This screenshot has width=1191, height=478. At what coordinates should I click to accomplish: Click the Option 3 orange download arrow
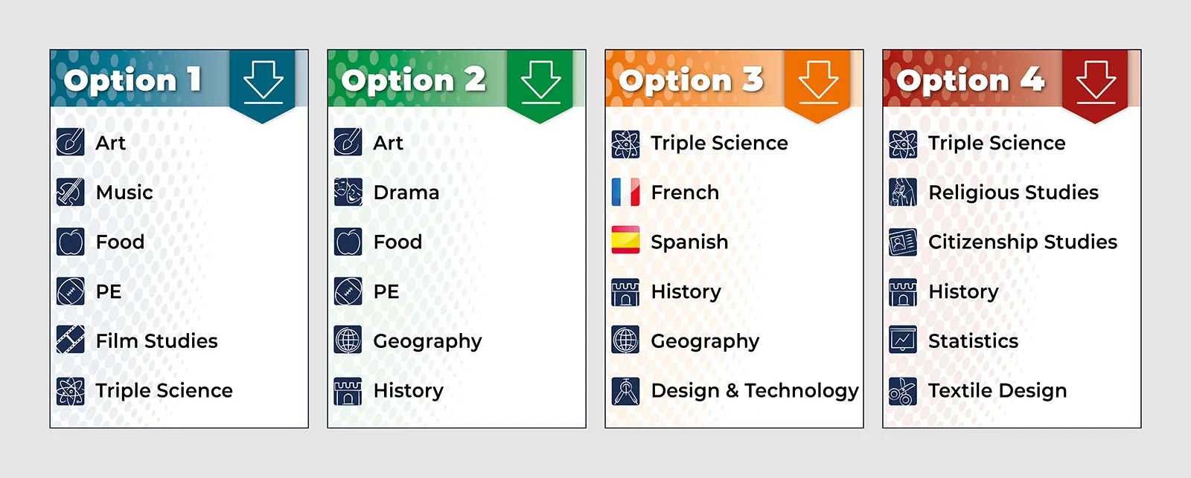[818, 81]
